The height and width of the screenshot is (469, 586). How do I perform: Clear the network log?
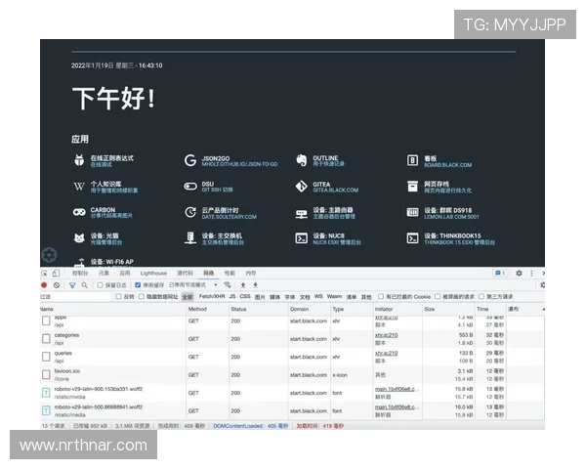coord(57,285)
